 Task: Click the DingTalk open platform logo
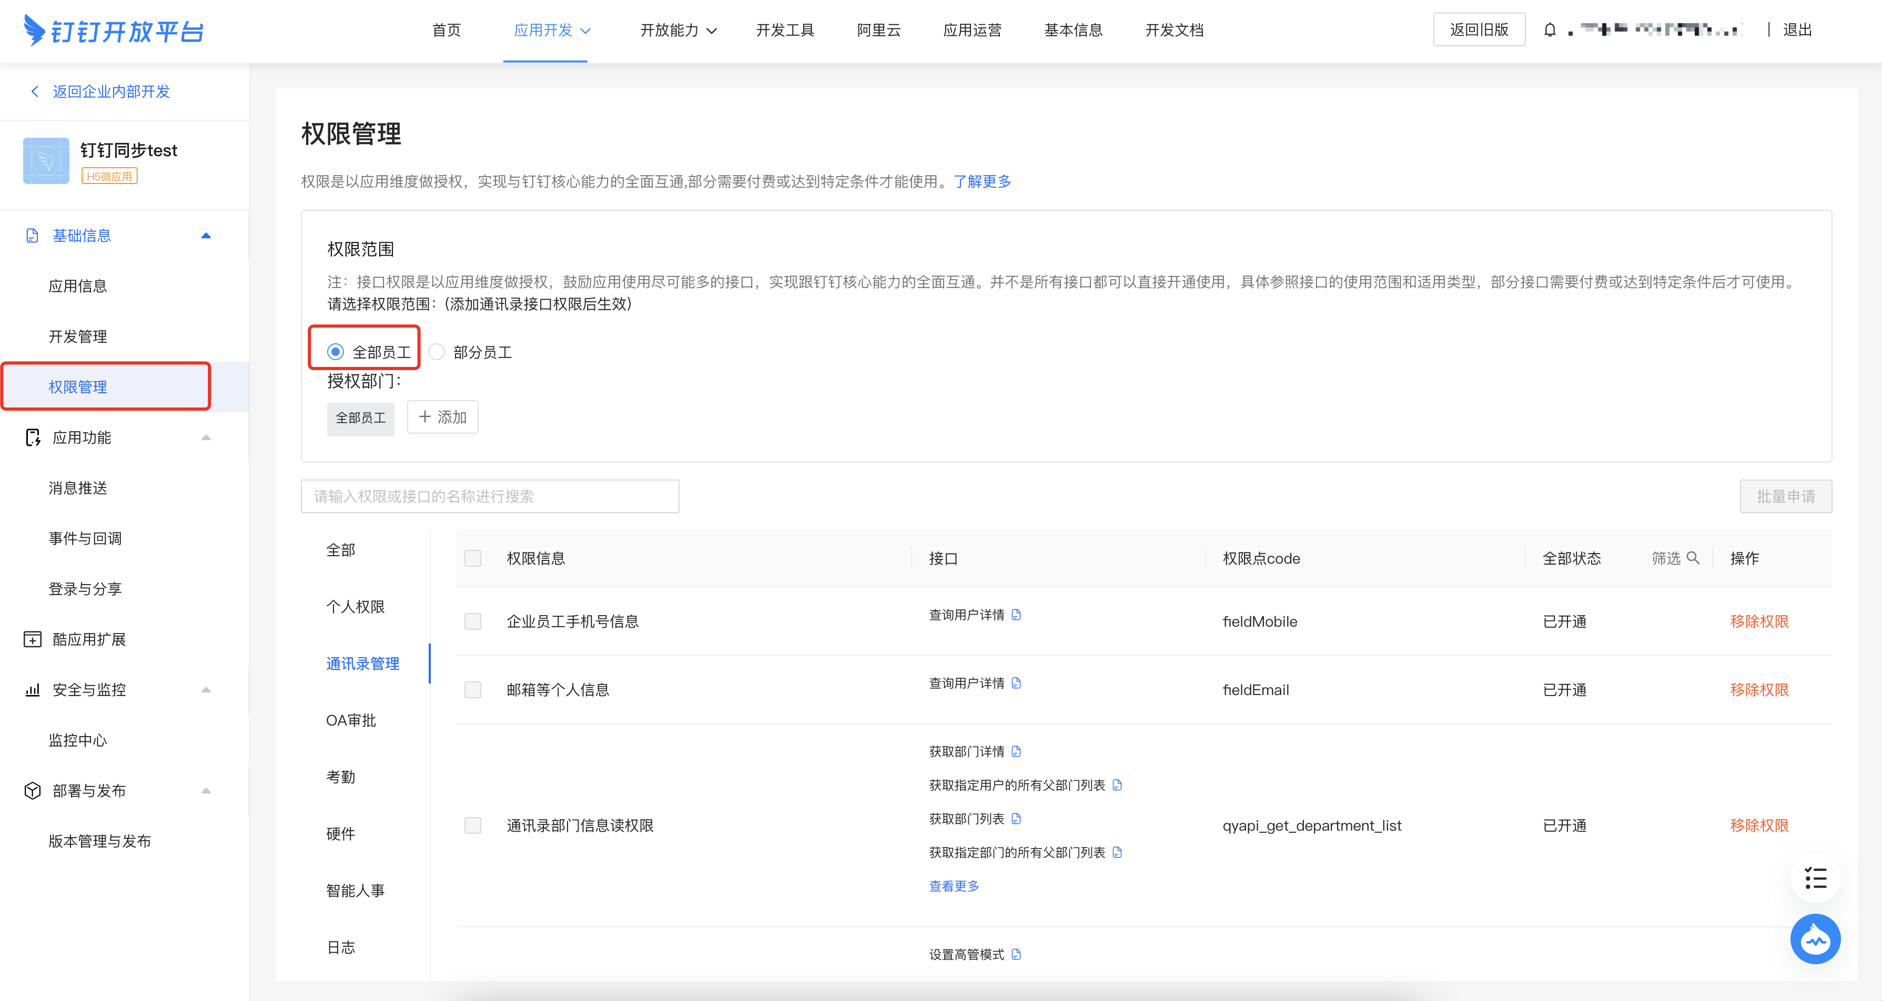pos(113,30)
